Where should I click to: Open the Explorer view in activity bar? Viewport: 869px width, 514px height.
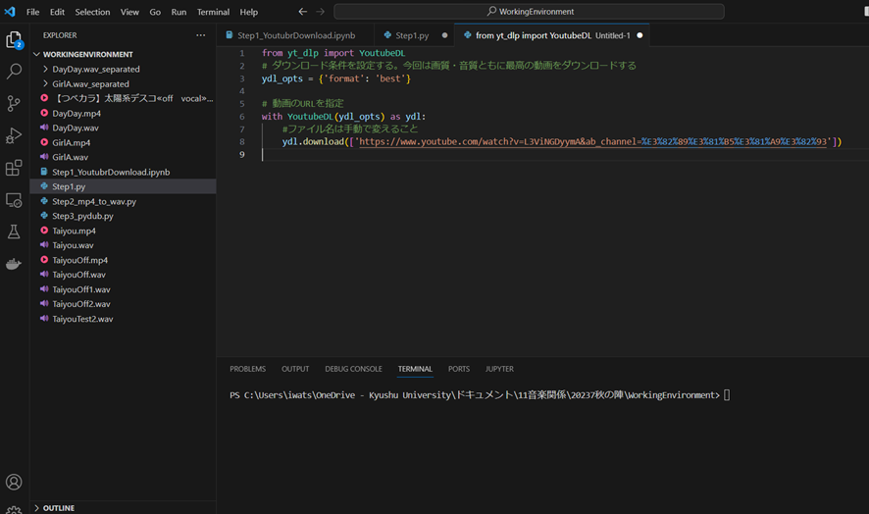point(14,40)
